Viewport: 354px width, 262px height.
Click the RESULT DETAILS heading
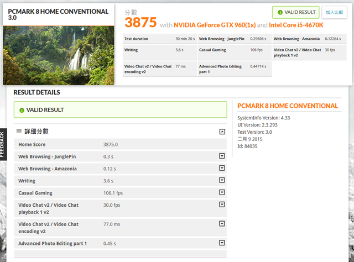(x=37, y=92)
